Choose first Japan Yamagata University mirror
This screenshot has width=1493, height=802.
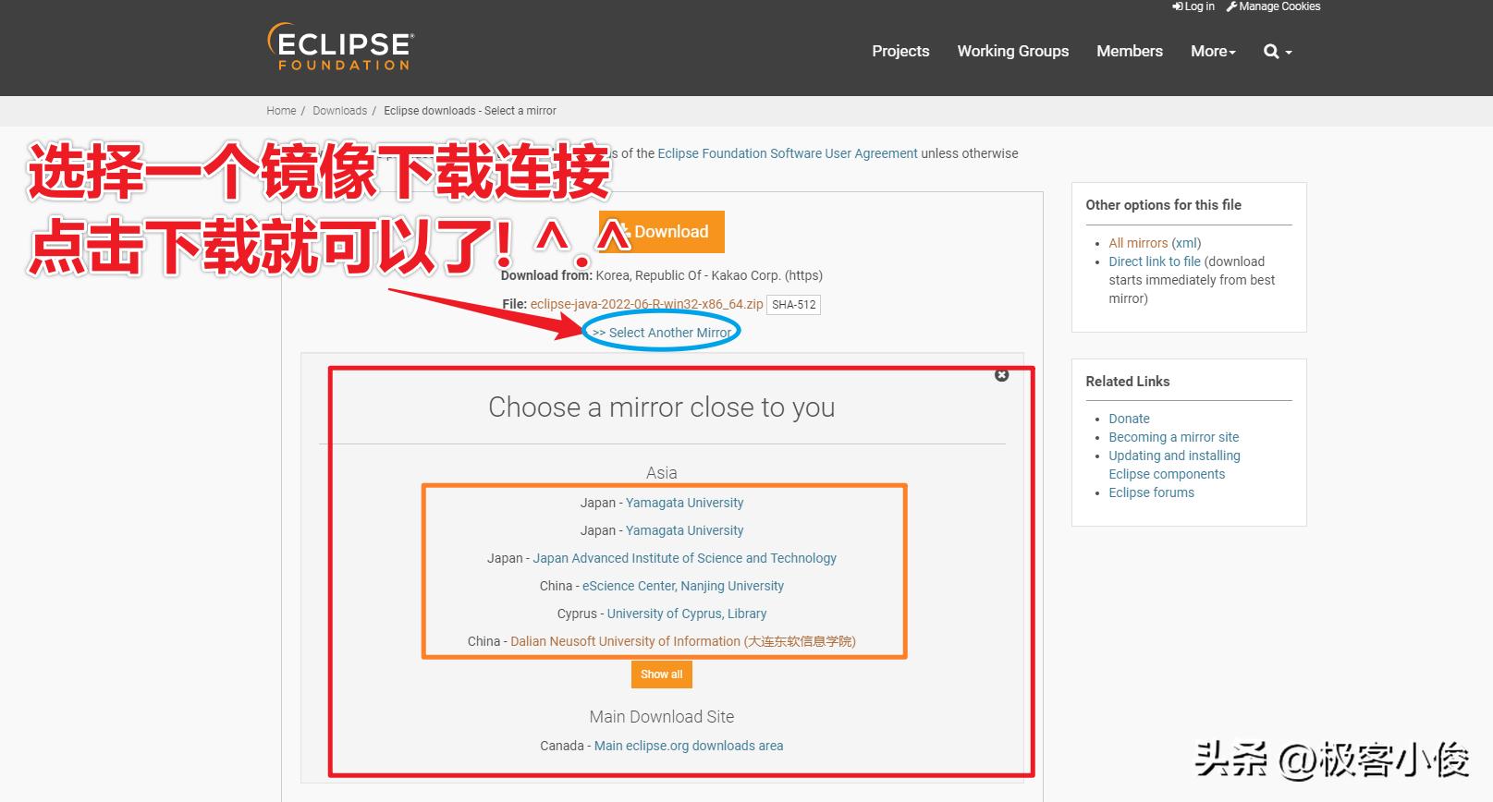tap(684, 503)
